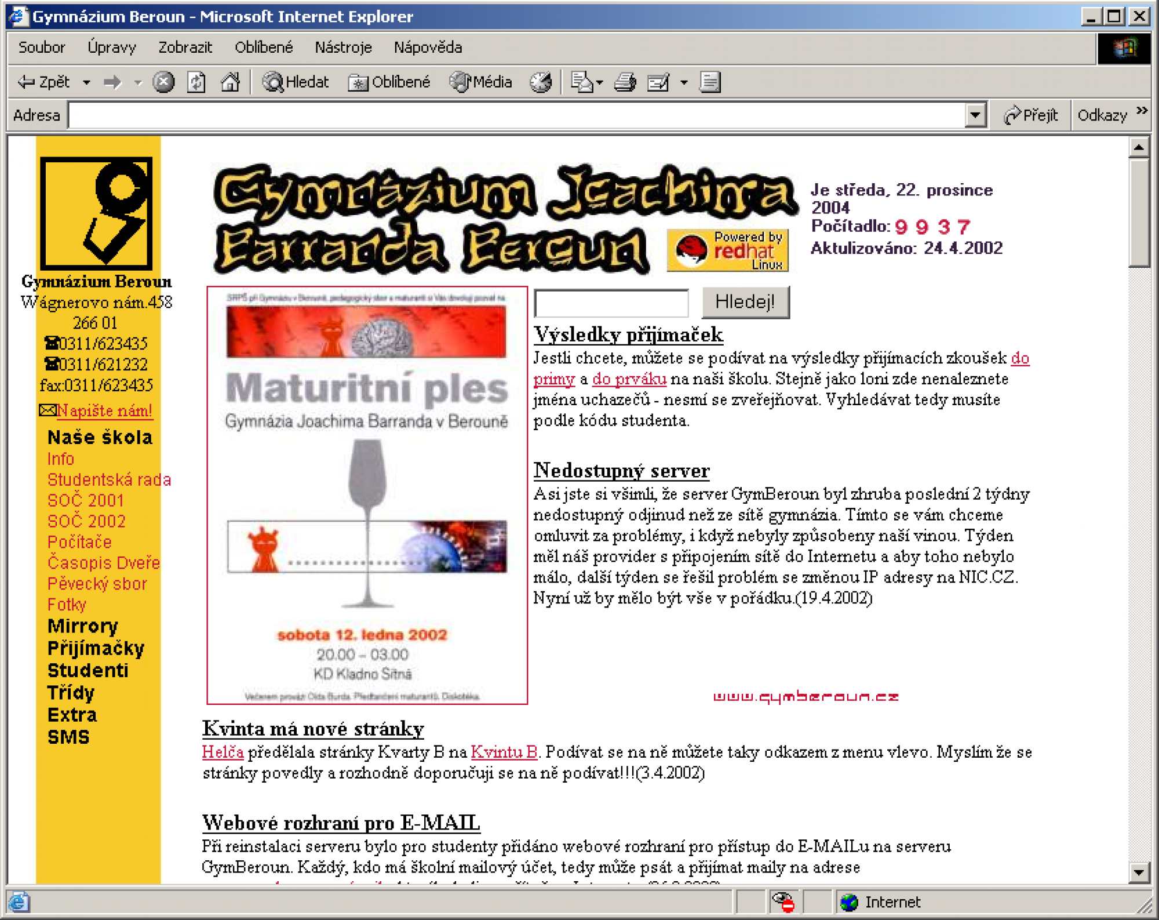Expand the Naše škola sidebar section
The height and width of the screenshot is (920, 1159).
pyautogui.click(x=100, y=437)
